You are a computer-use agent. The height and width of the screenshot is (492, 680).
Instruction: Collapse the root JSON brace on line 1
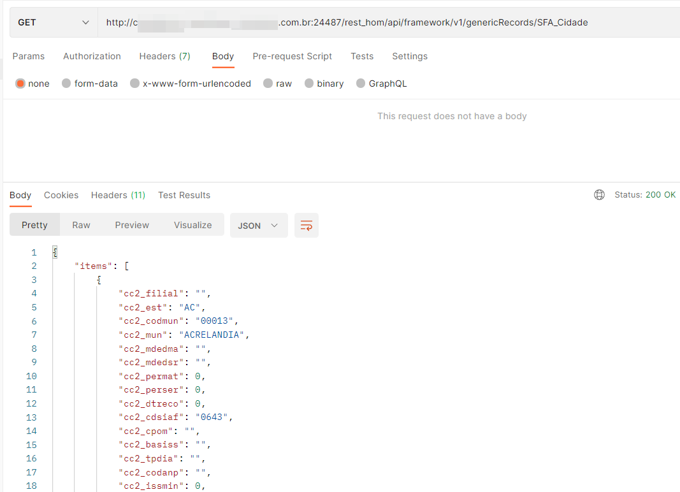click(55, 252)
